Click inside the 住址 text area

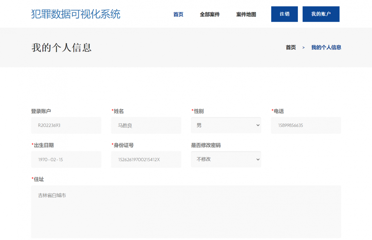coord(186,212)
